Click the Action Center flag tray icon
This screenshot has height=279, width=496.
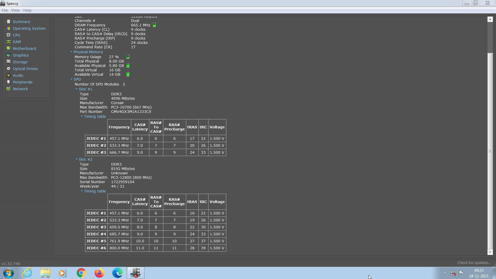(461, 273)
